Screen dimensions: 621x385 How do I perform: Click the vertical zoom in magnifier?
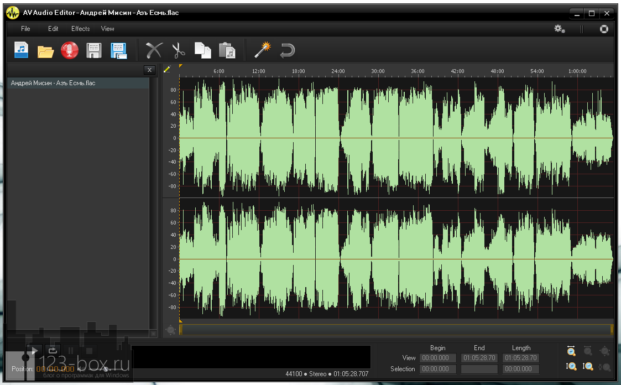(571, 366)
